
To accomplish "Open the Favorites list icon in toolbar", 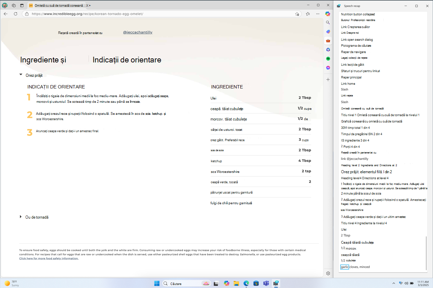I will click(308, 14).
